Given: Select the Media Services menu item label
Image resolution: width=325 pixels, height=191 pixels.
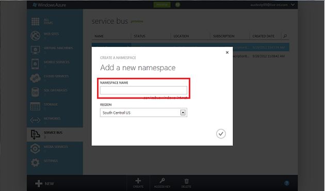Looking at the screenshot, I should 56,147.
